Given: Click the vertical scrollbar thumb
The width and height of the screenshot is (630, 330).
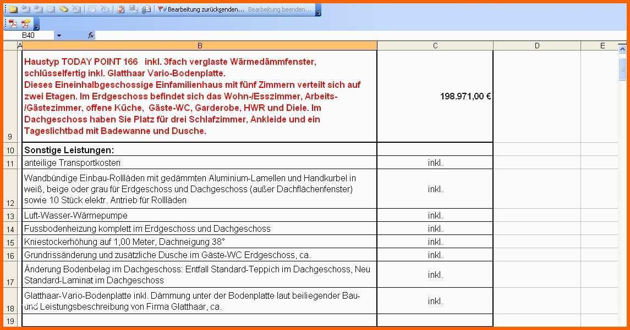Looking at the screenshot, I should coord(622,69).
